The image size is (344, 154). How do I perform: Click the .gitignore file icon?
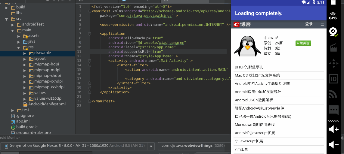coord(13,116)
